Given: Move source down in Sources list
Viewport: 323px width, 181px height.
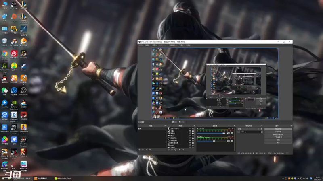Looking at the screenshot, I should click(x=183, y=150).
